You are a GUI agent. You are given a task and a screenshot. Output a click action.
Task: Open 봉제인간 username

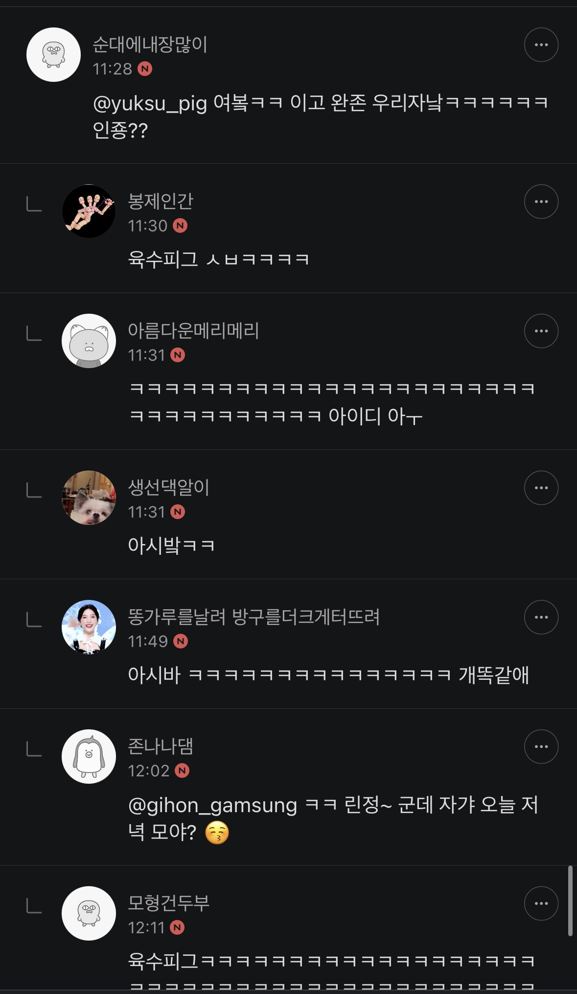[x=161, y=201]
